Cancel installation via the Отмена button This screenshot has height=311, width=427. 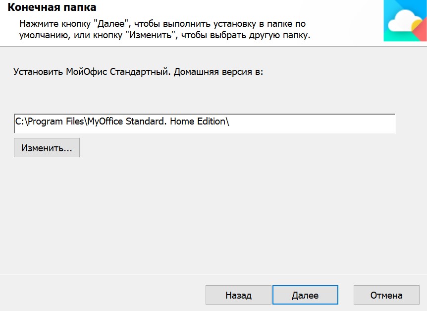pos(386,295)
